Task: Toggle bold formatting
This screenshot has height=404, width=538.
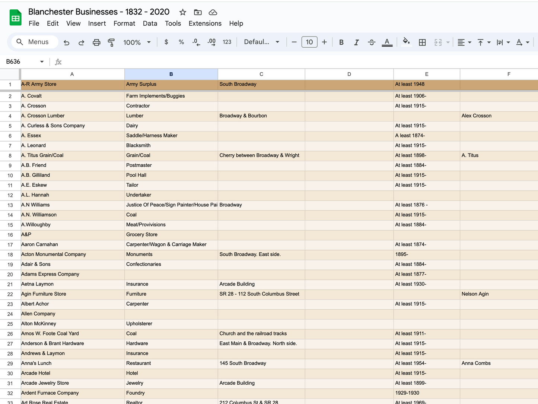Action: pyautogui.click(x=341, y=42)
